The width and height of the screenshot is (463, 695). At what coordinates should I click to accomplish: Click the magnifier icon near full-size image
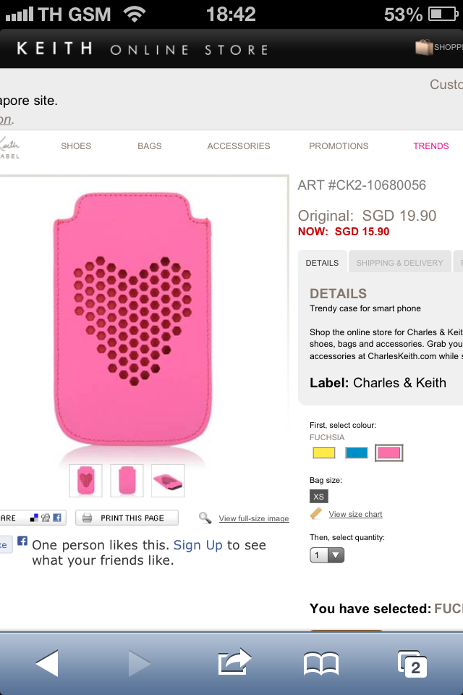tap(205, 518)
